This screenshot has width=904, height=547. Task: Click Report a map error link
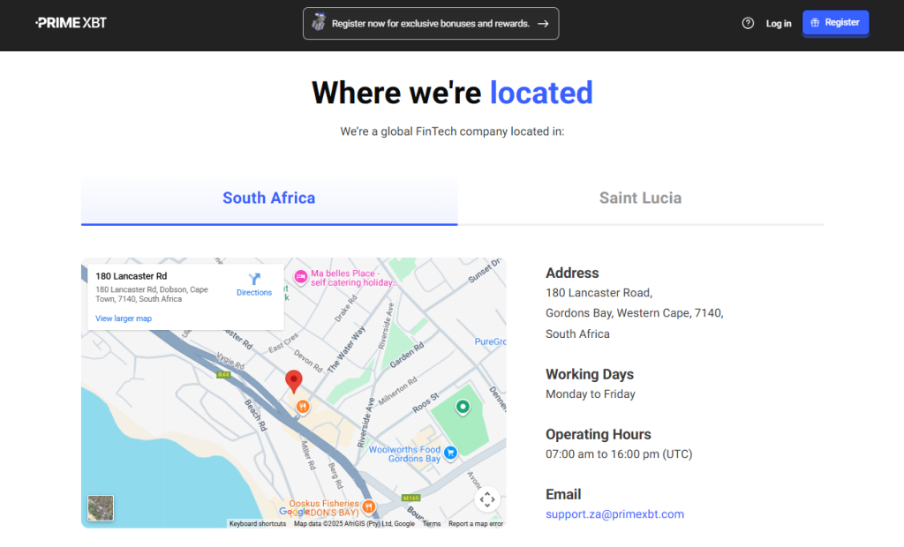click(x=475, y=524)
